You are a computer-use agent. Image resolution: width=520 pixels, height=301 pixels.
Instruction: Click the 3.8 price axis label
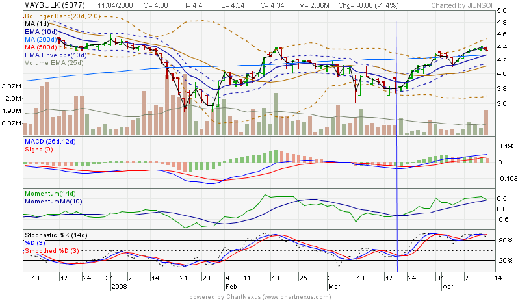[x=502, y=88]
